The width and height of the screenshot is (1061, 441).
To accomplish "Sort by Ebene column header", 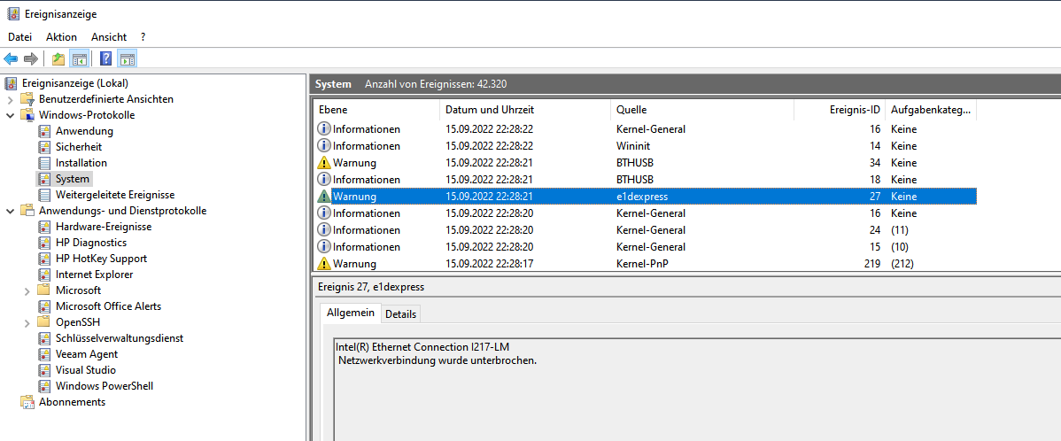I will (376, 110).
